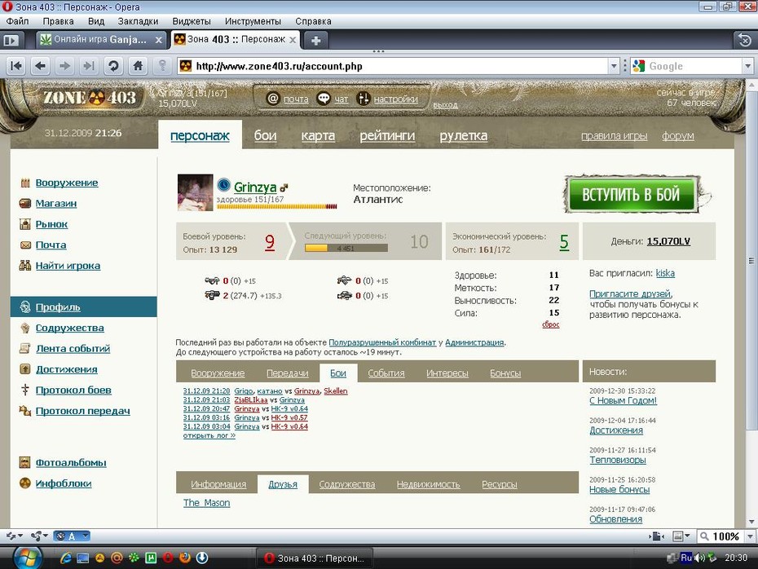This screenshot has width=758, height=569.
Task: Reload the page
Action: pyautogui.click(x=113, y=66)
